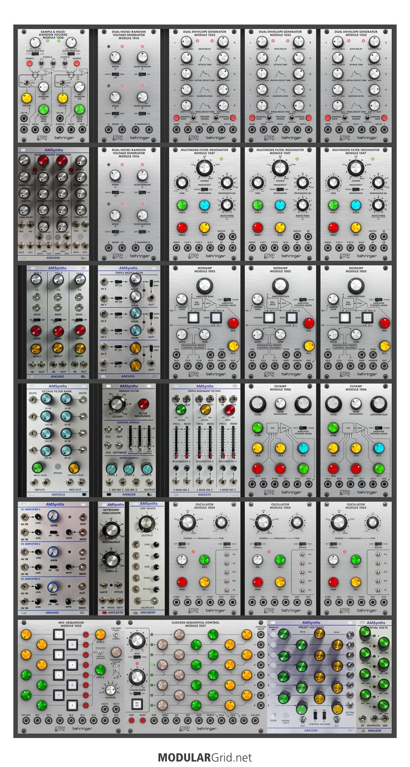410x767 pixels.
Task: Hit the red STEP button on Module 1027
Action: pos(131,720)
